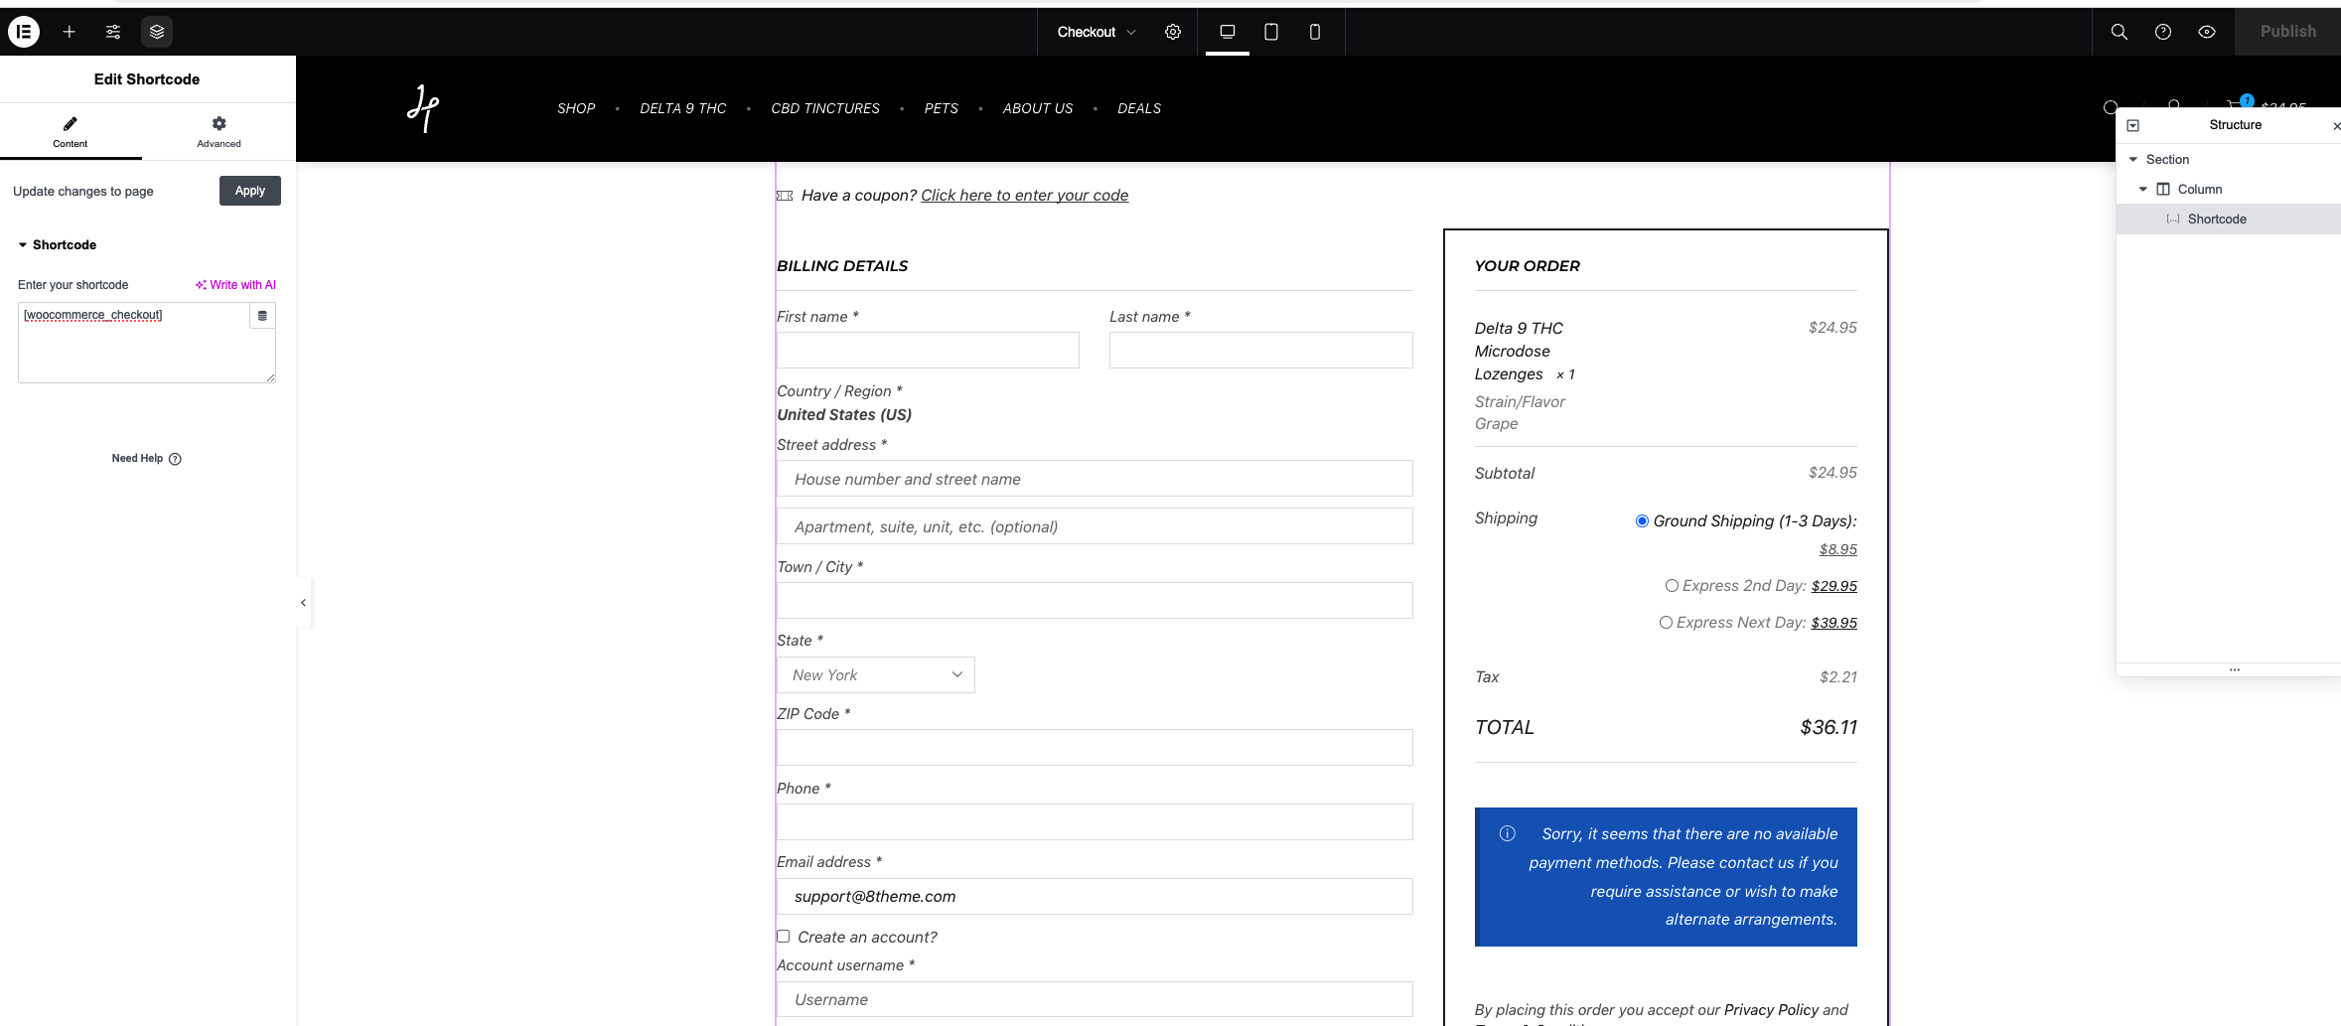Switch to mobile preview mode
Viewport: 2341px width, 1026px height.
tap(1315, 32)
